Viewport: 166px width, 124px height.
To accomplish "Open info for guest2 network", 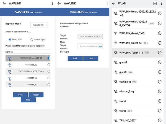I will (x=160, y=62).
